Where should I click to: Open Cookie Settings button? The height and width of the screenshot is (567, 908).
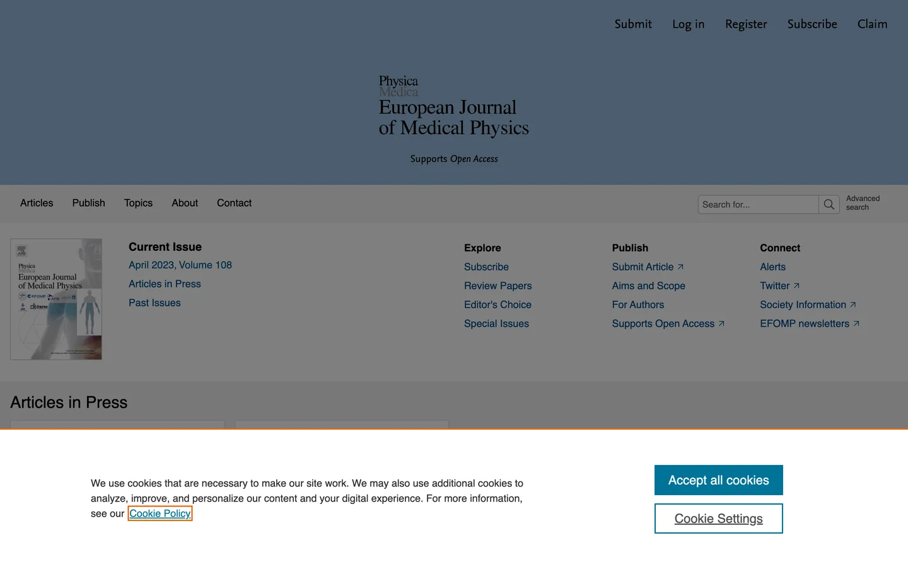[x=718, y=518]
